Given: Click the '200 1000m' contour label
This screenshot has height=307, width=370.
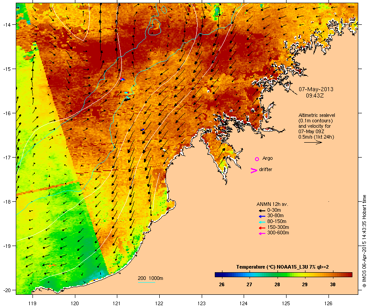Looking at the screenshot, I should (x=150, y=278).
